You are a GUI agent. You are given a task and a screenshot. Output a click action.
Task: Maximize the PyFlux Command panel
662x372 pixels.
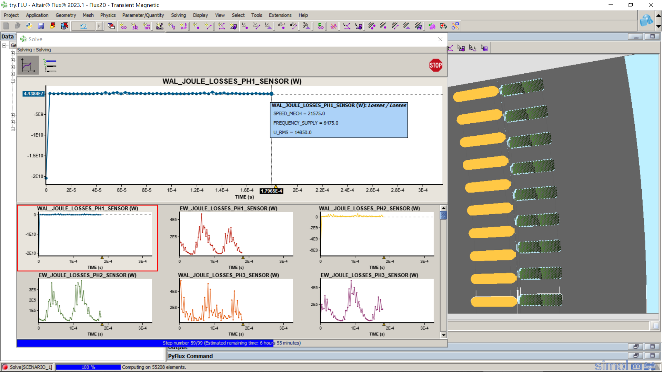[x=652, y=355]
